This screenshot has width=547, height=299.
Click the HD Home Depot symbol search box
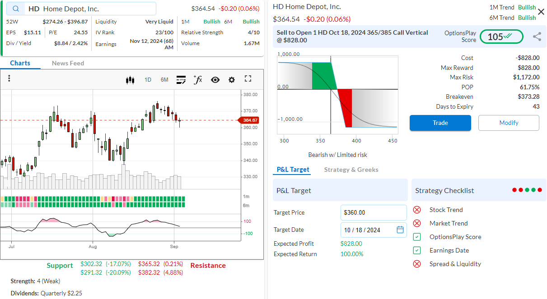tap(82, 9)
